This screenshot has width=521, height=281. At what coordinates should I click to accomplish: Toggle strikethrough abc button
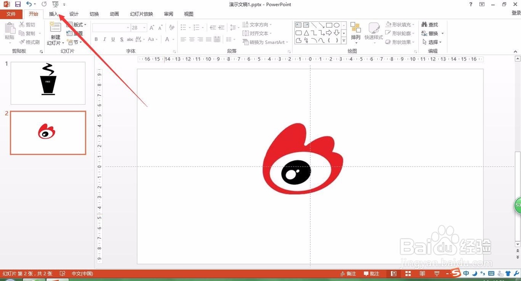(x=130, y=39)
